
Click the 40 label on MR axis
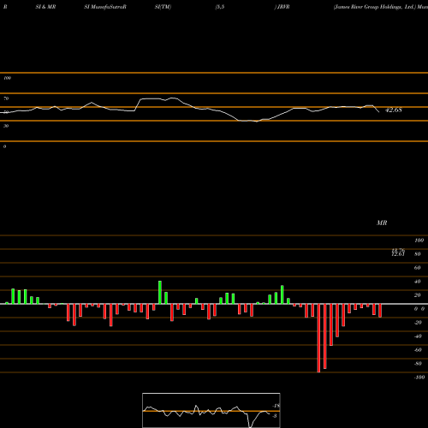pyautogui.click(x=418, y=282)
